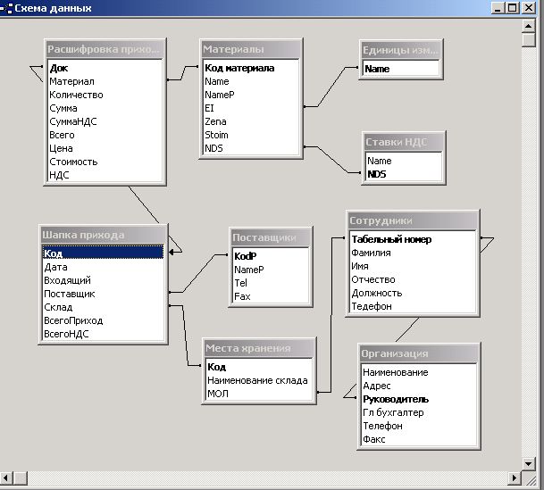544x490 pixels.
Task: Select the Единицы изм... table title
Action: point(401,50)
